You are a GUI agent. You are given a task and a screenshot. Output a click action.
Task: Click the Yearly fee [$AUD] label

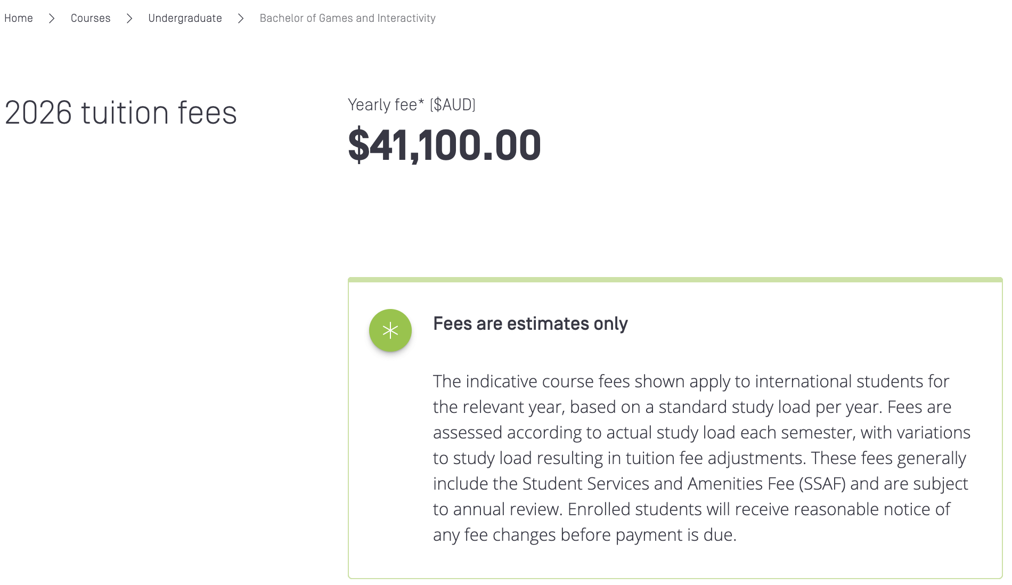pos(412,105)
